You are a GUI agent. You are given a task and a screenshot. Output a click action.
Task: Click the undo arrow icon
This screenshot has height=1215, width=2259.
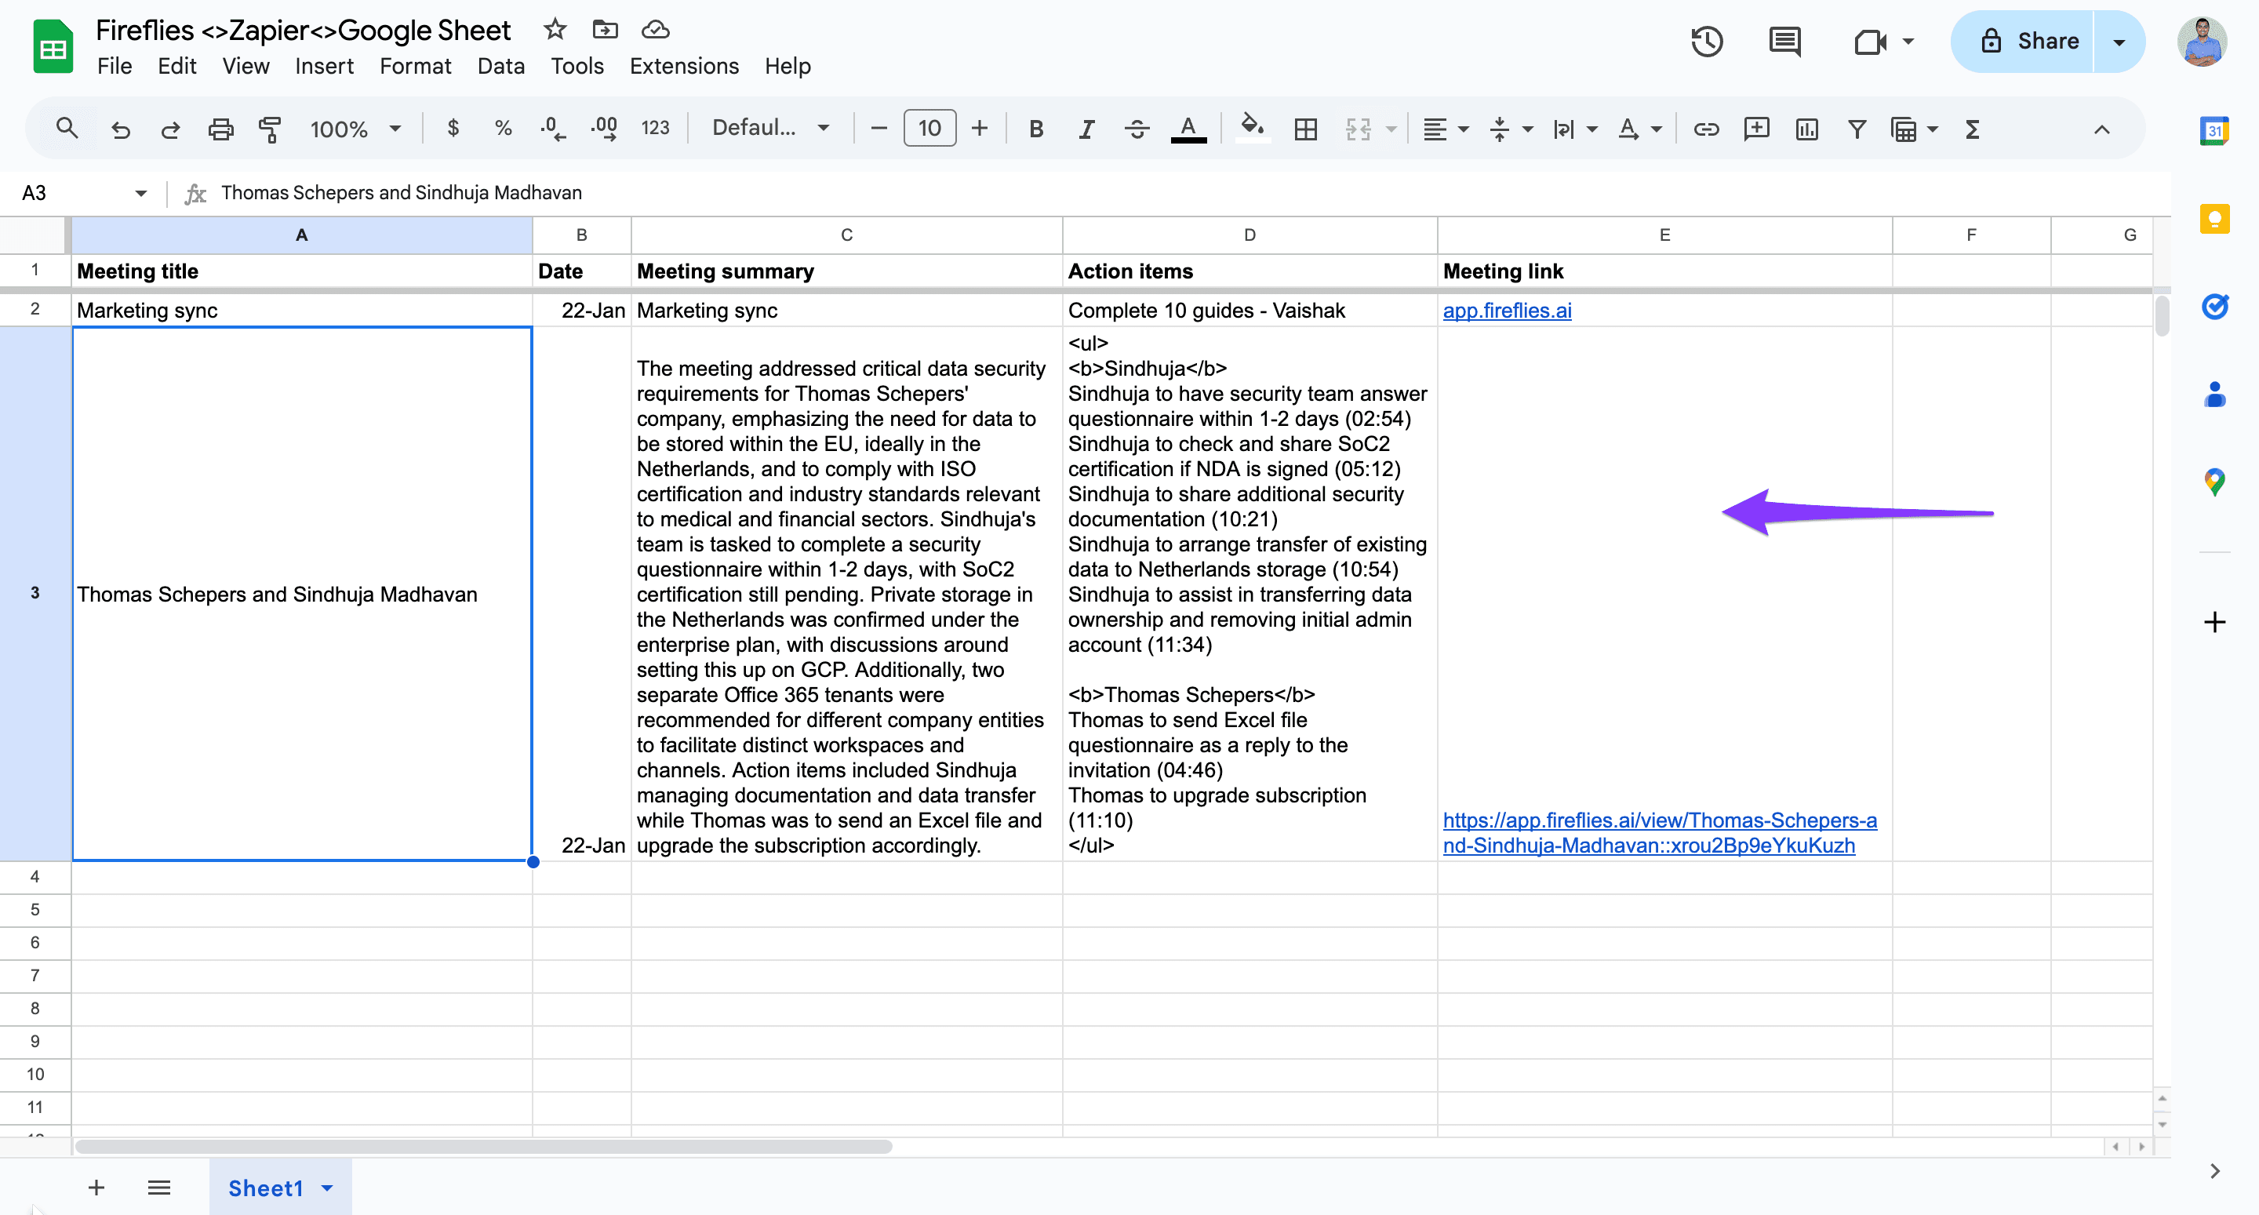(120, 130)
